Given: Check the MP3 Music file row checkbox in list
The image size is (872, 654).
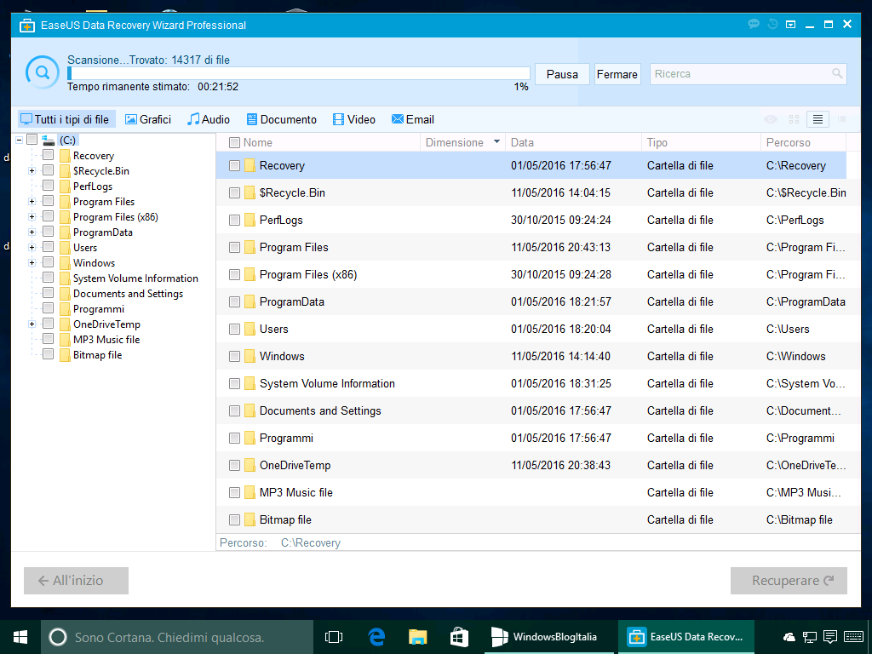Looking at the screenshot, I should coord(234,493).
